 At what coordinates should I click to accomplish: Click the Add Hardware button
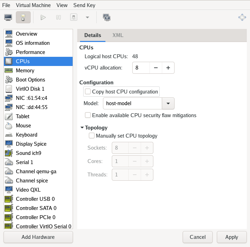[x=38, y=237]
